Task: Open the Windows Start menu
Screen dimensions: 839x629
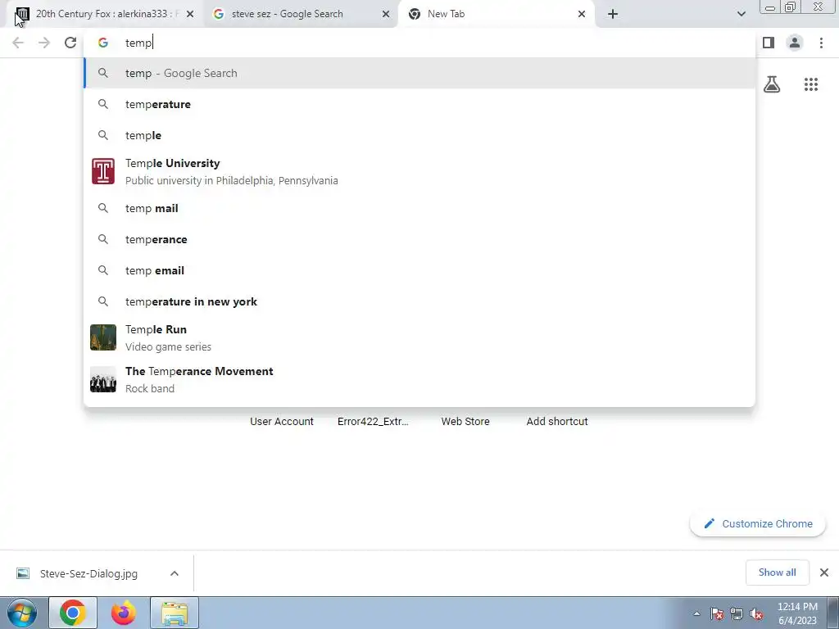Action: [22, 613]
